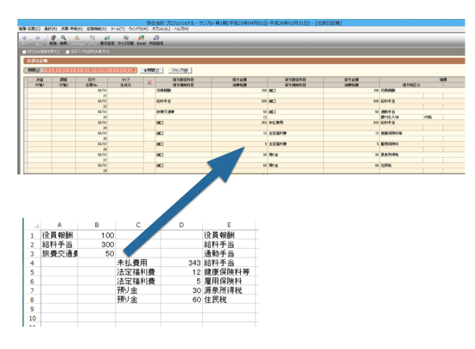475x349 pixels.
Task: Select month 12 in period bar
Action: pos(104,70)
